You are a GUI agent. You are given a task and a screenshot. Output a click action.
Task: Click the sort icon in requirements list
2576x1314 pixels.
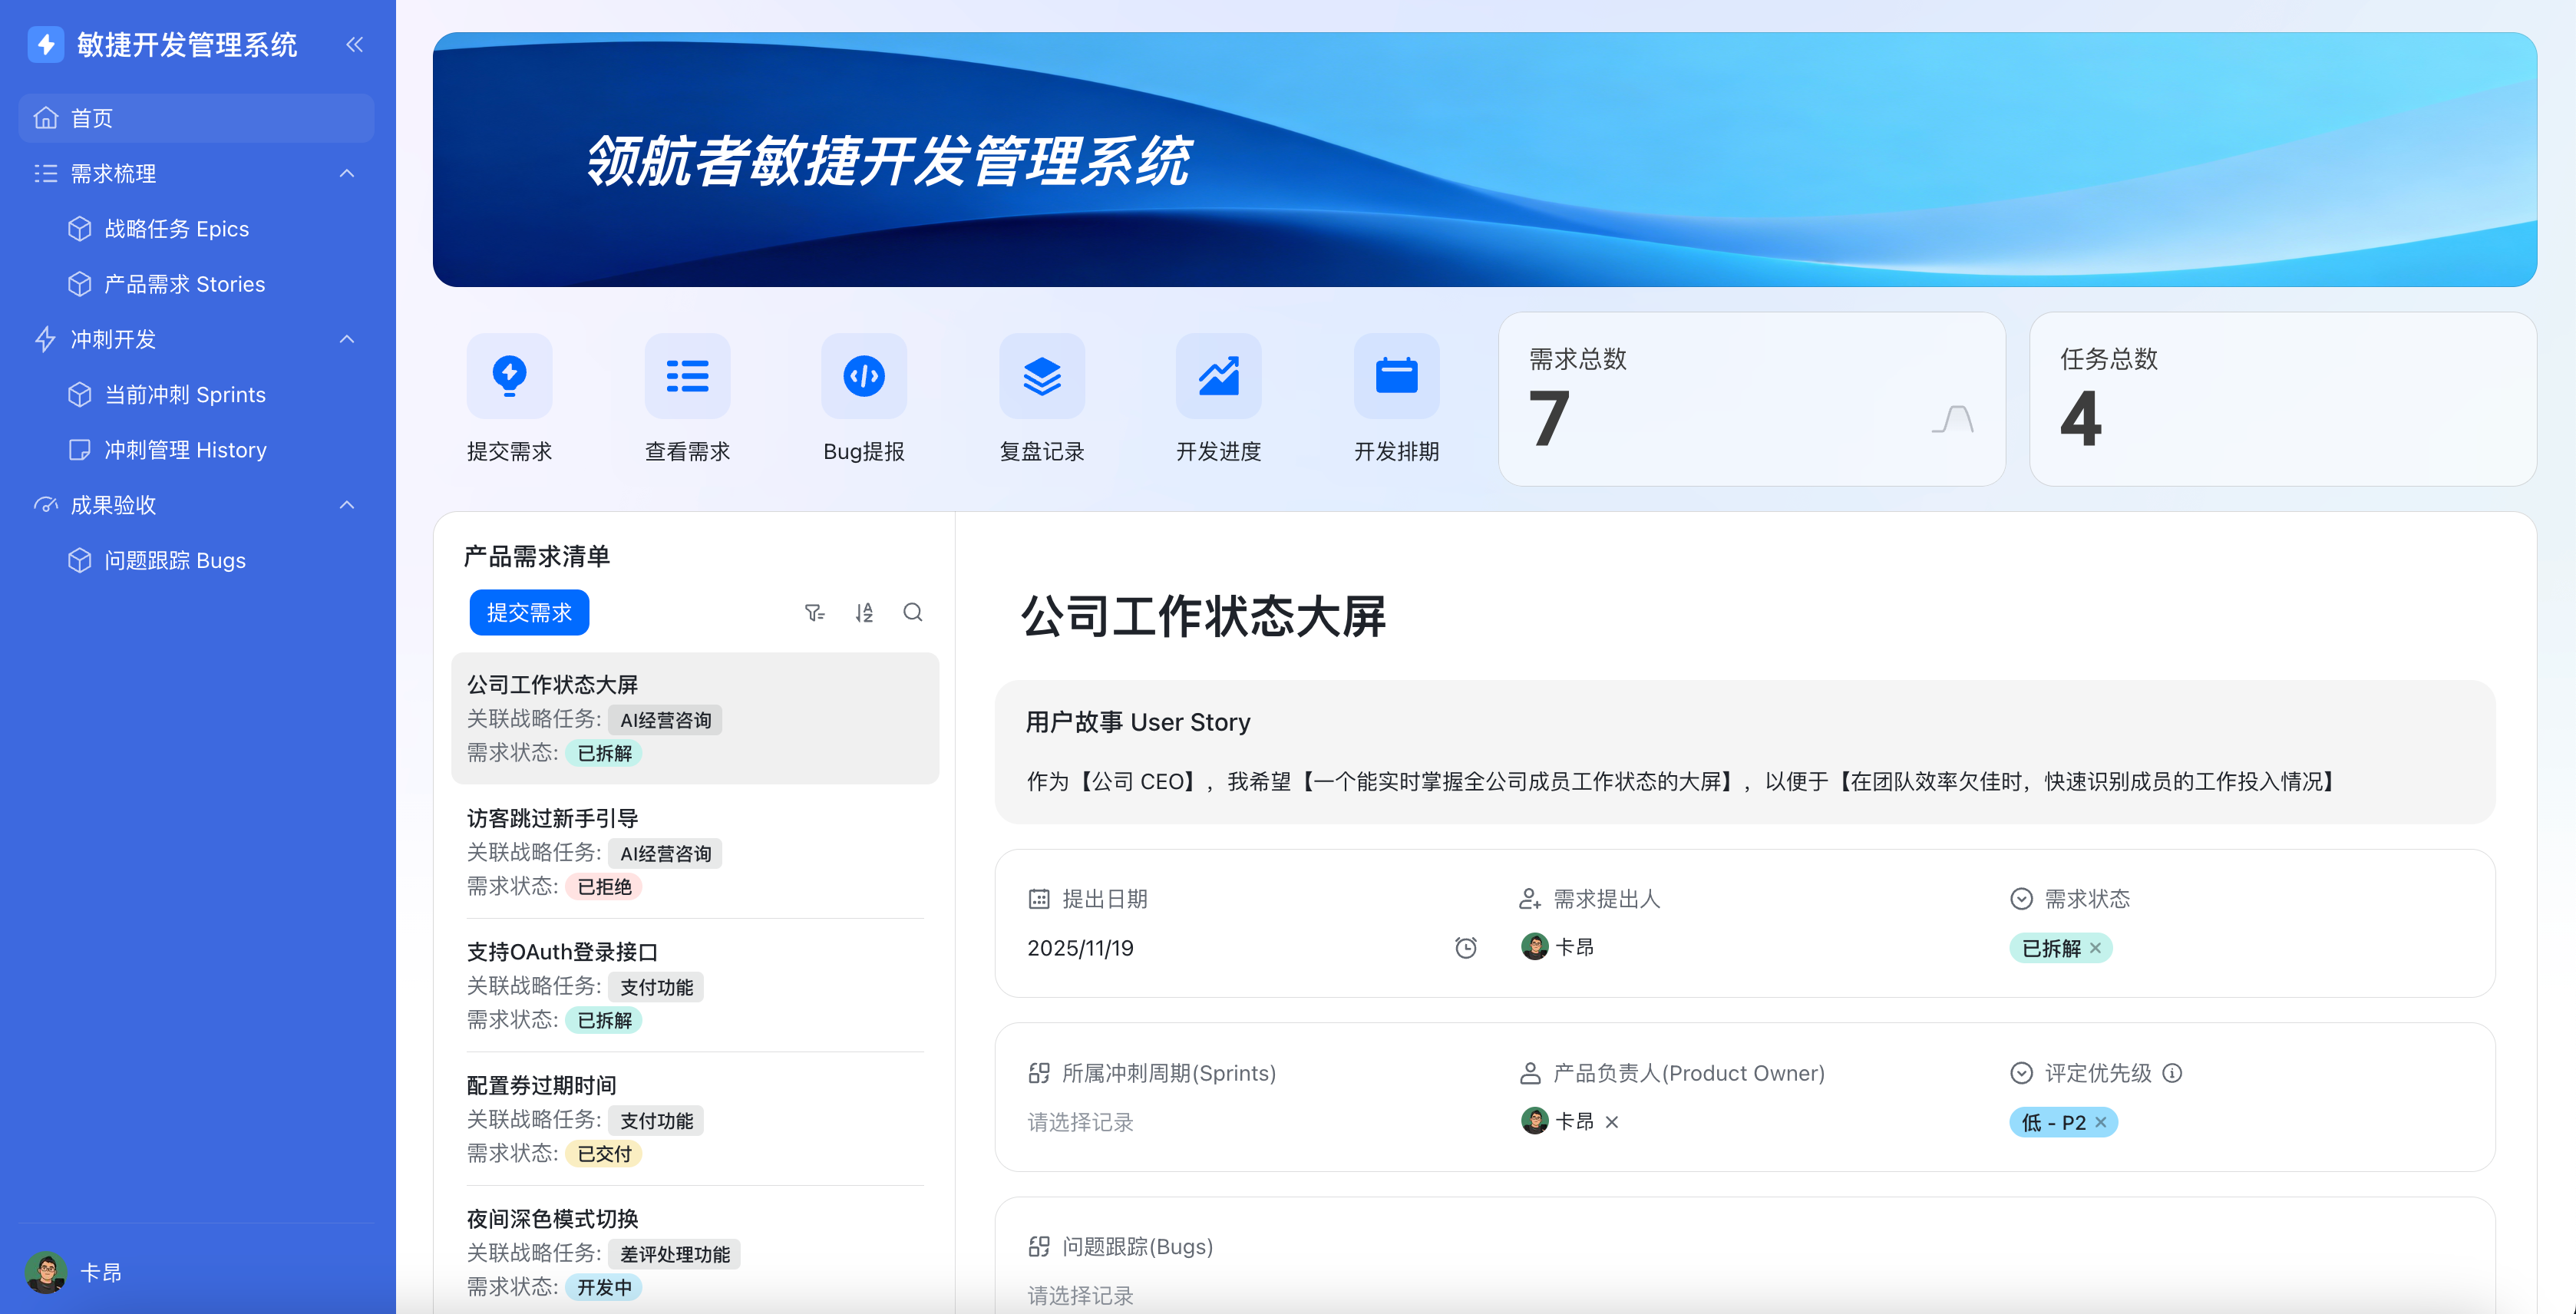click(x=864, y=612)
